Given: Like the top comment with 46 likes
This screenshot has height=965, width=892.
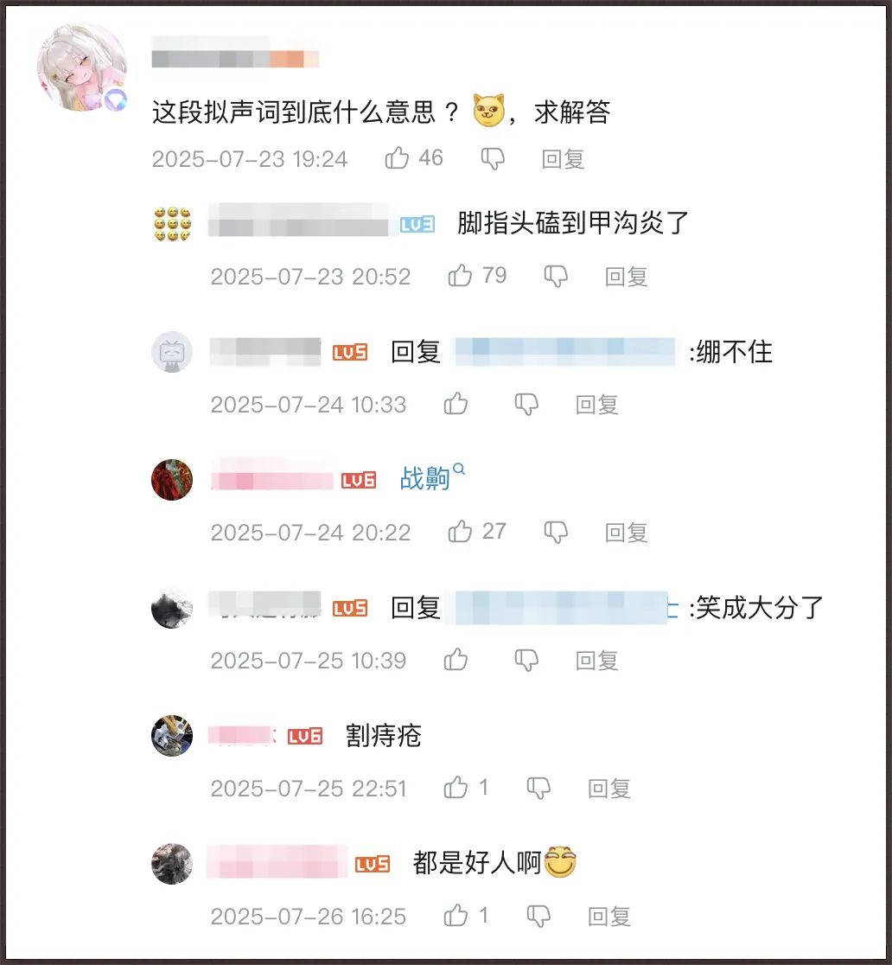Looking at the screenshot, I should [x=397, y=158].
